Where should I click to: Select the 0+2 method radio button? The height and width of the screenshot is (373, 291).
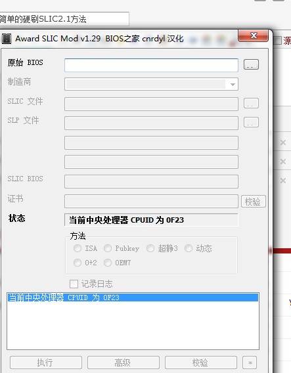coord(78,263)
